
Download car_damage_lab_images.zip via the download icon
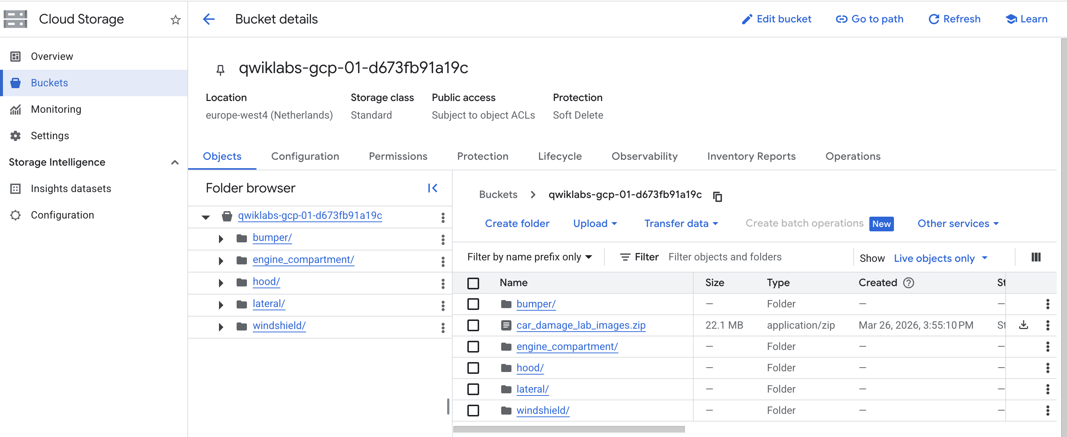pyautogui.click(x=1023, y=325)
